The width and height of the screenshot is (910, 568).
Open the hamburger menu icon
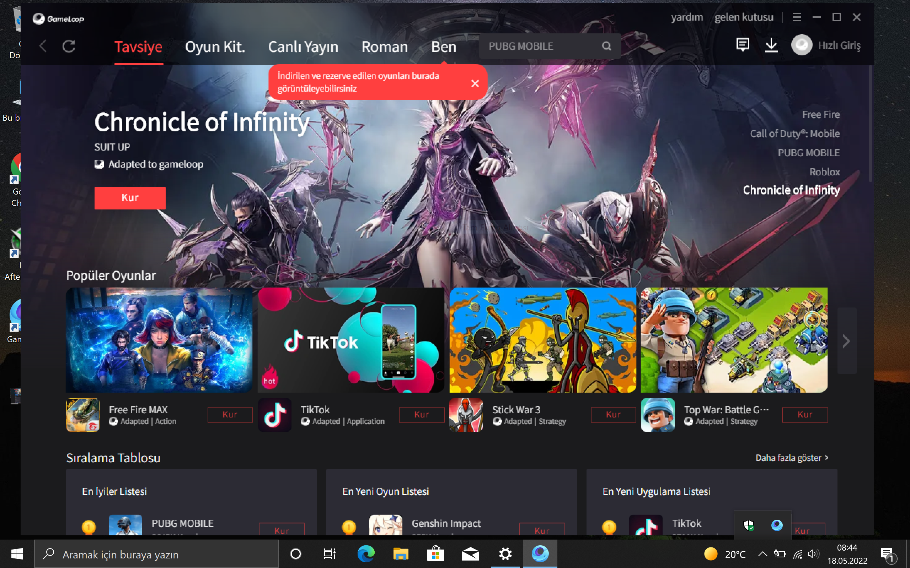click(x=797, y=17)
